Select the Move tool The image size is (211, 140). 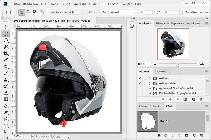click(x=6, y=27)
